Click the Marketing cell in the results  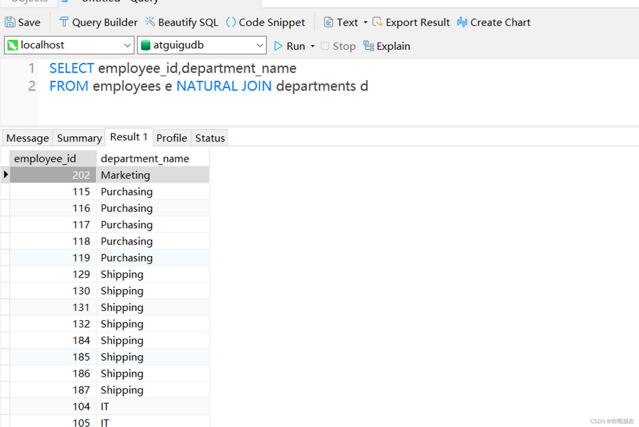pos(125,175)
